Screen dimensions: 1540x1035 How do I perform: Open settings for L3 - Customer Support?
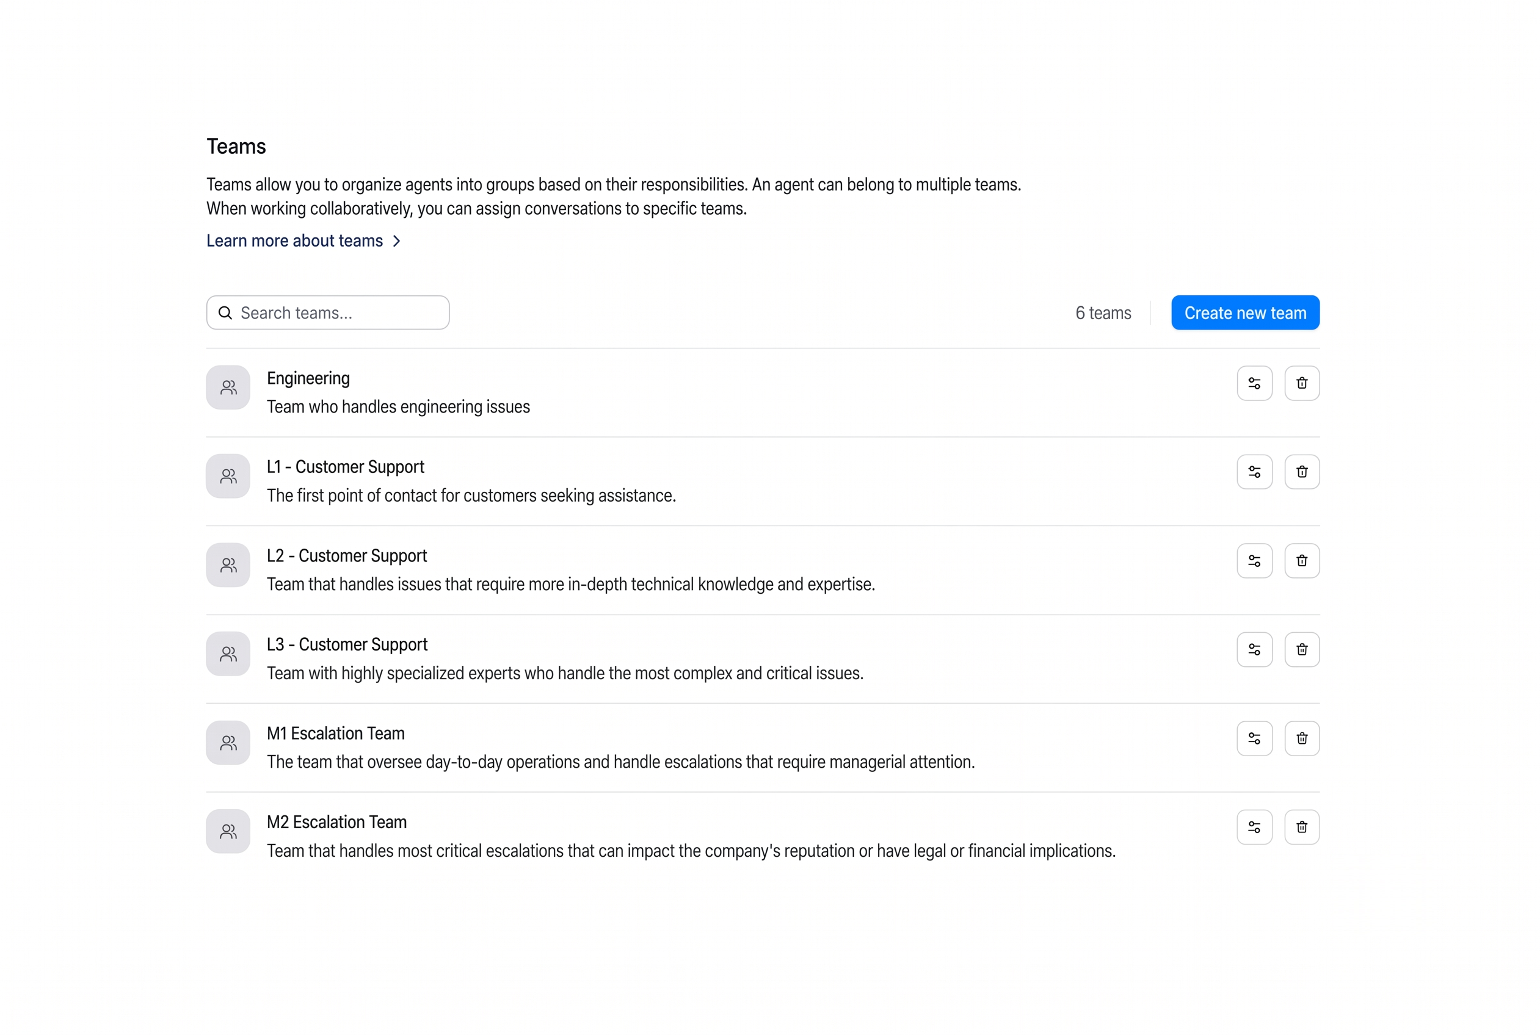[1254, 649]
